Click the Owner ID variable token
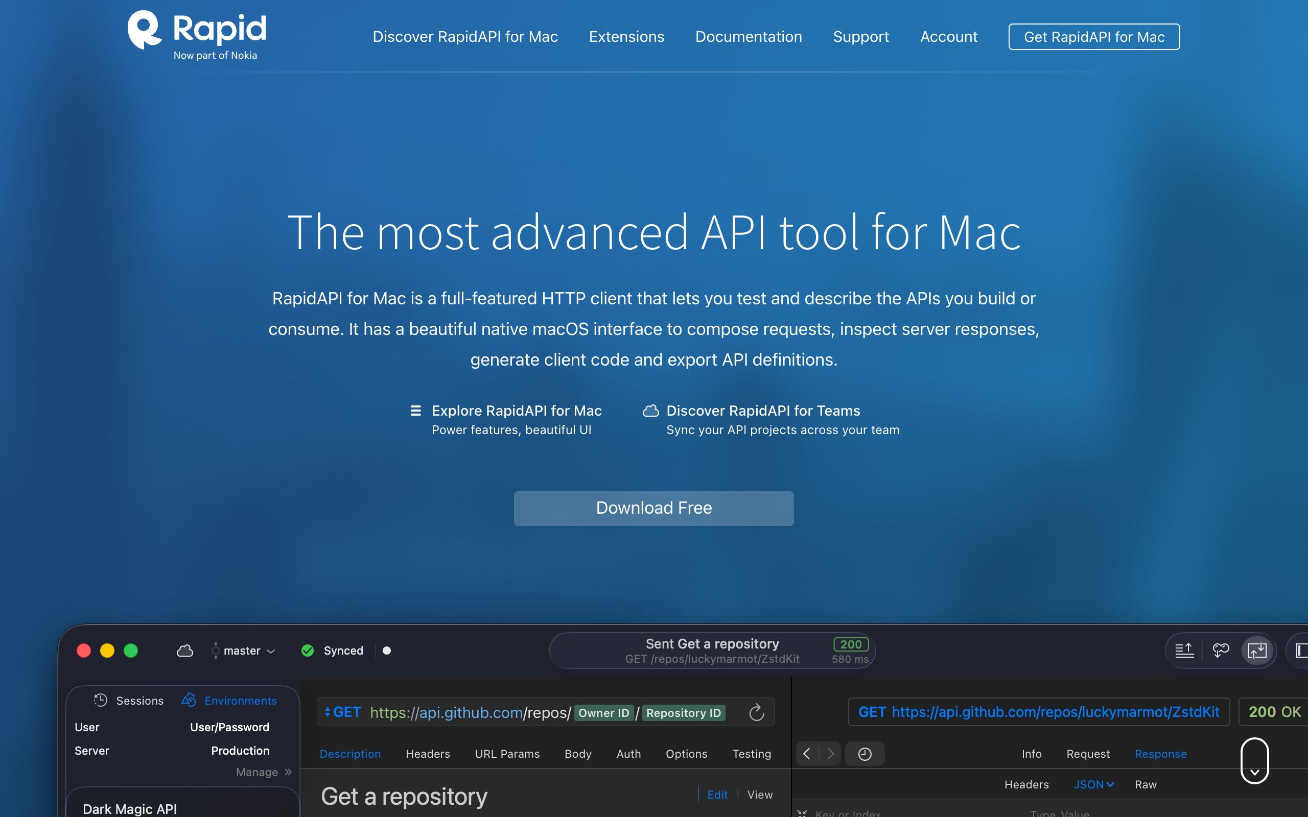The height and width of the screenshot is (817, 1308). click(604, 713)
